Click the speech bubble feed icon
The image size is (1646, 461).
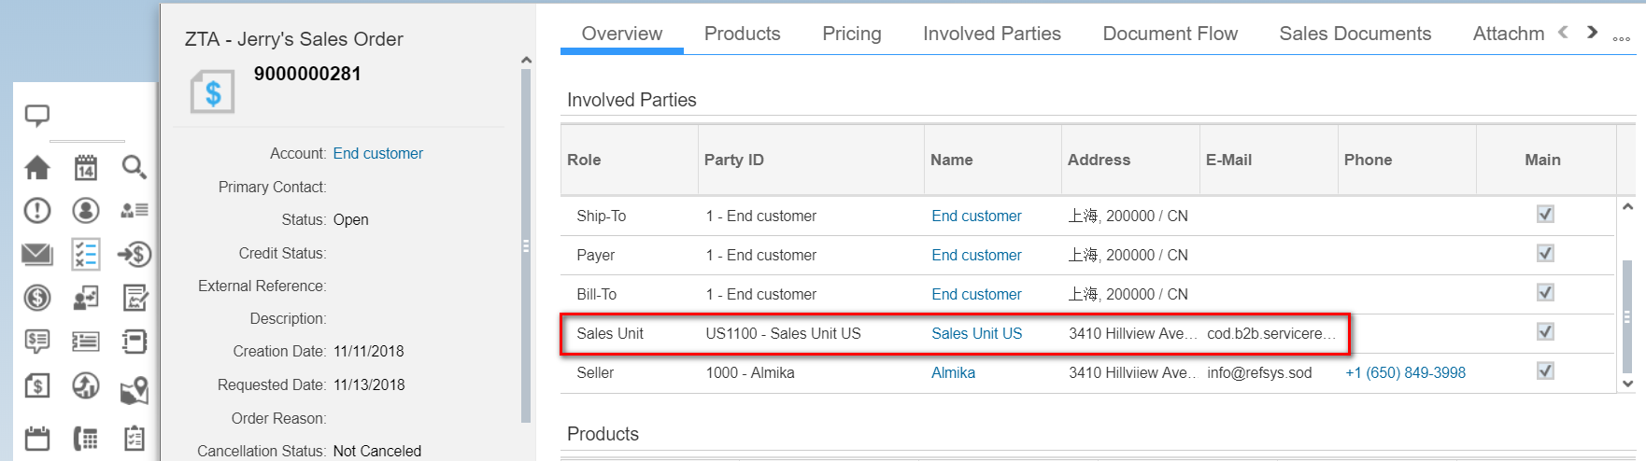[37, 116]
